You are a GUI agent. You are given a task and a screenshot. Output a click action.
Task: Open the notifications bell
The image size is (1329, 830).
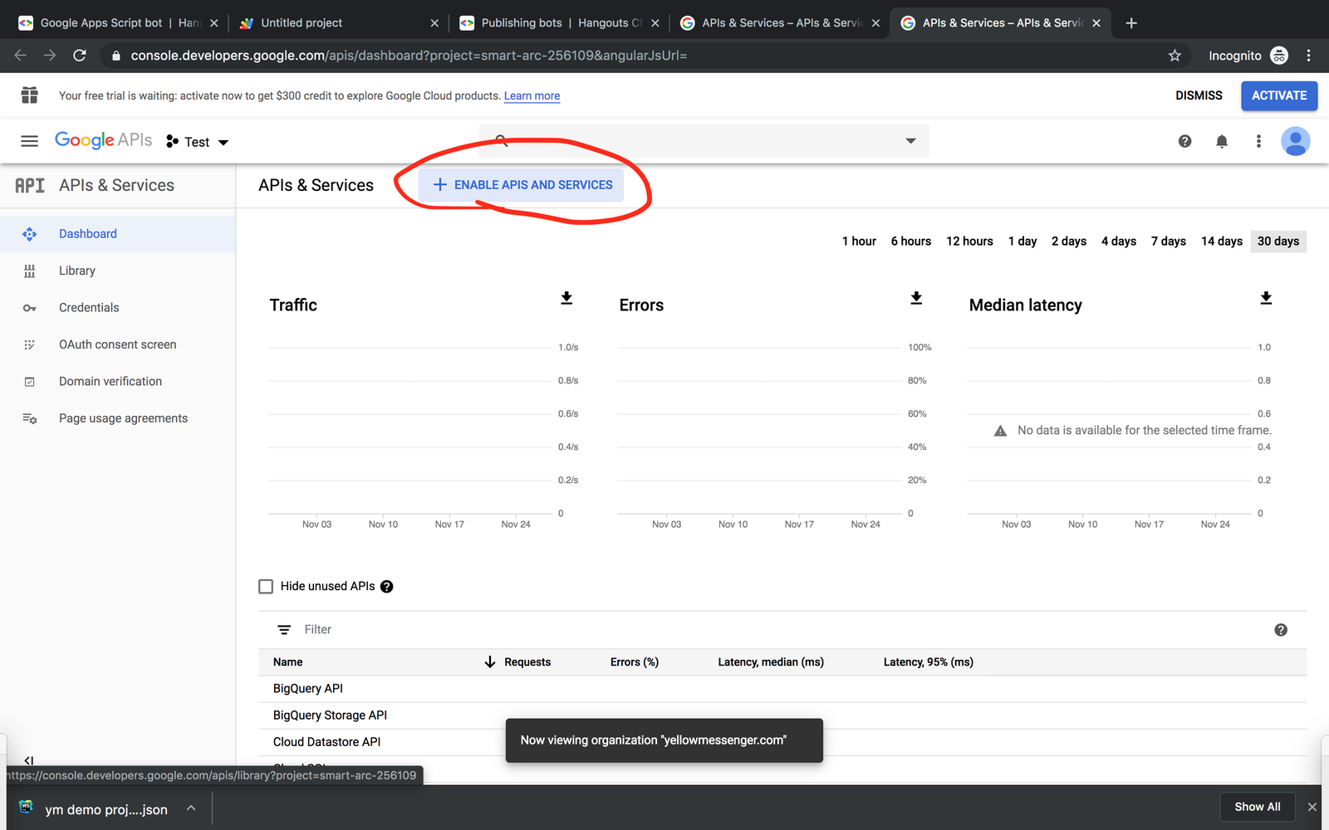(1222, 141)
